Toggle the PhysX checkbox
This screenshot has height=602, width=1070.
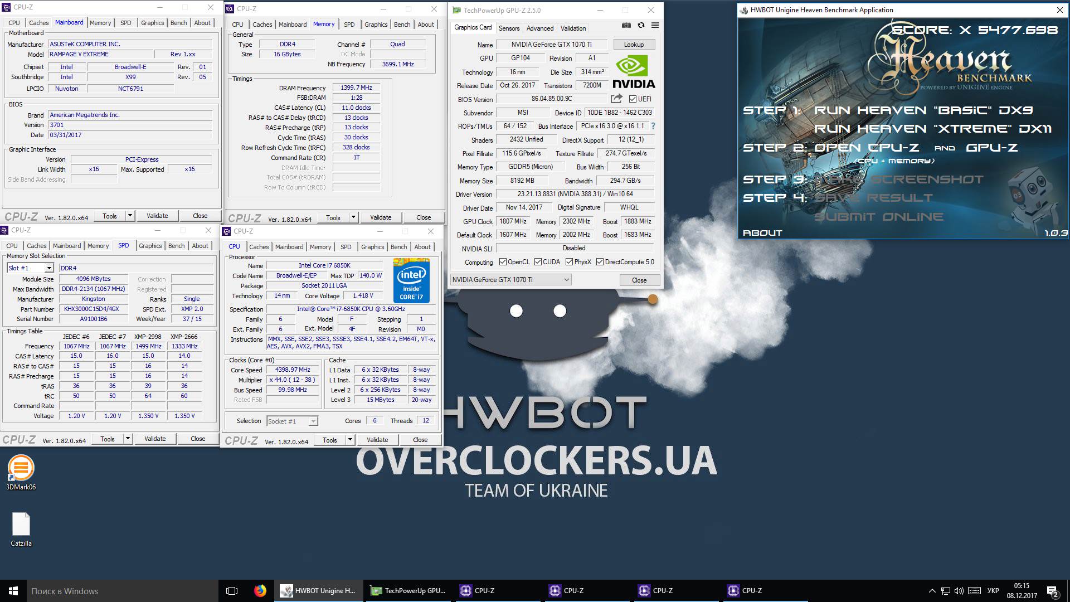(569, 262)
